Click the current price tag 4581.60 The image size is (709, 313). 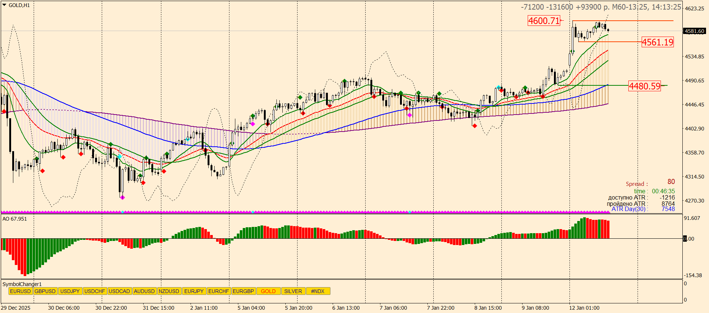coord(695,31)
